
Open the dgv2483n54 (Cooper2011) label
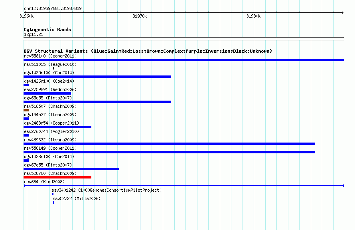pyautogui.click(x=51, y=123)
